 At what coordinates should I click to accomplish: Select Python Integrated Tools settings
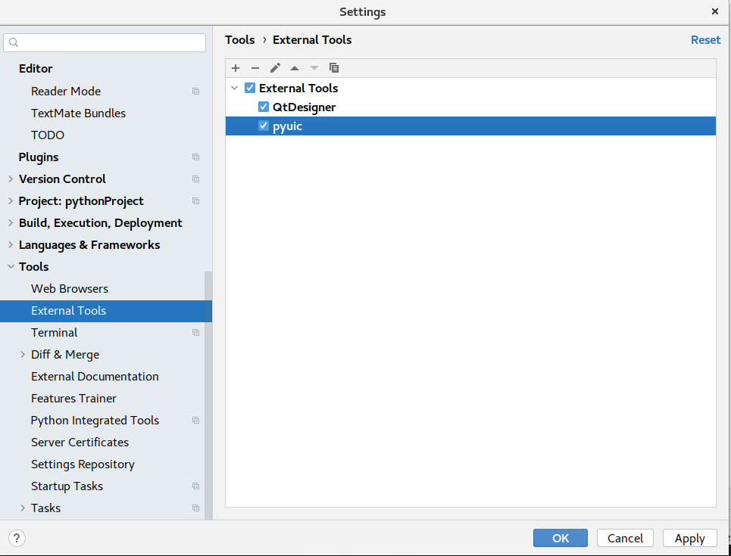point(95,420)
